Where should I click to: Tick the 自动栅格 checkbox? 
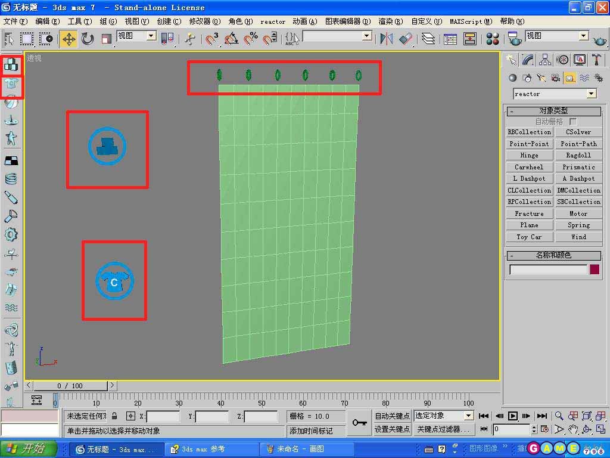(572, 122)
